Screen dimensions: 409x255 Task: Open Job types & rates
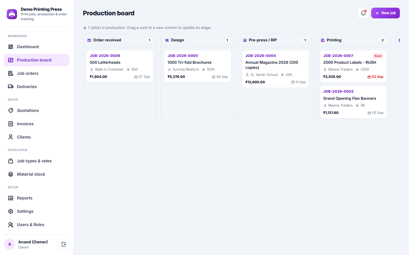(37, 161)
